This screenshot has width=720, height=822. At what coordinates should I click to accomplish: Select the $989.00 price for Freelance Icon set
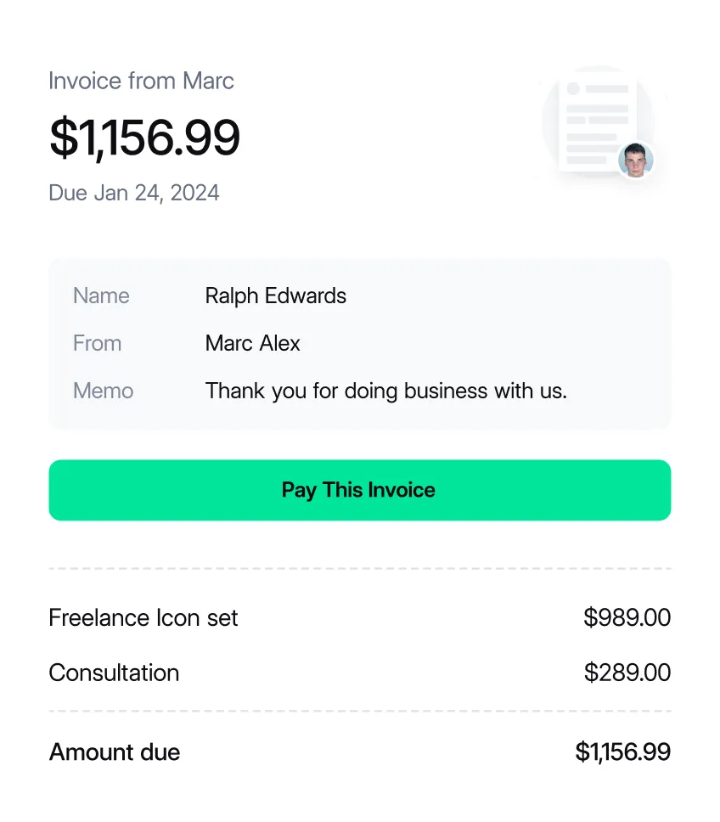point(627,618)
